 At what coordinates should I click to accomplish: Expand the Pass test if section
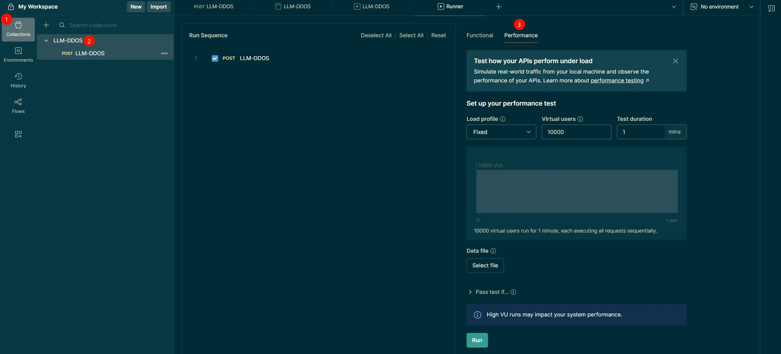point(470,292)
